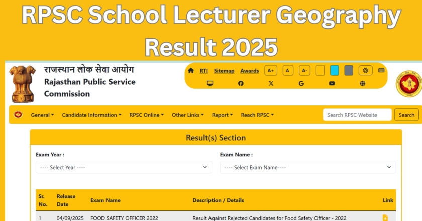Click the keyboard icon
This screenshot has width=422, height=221.
[382, 71]
